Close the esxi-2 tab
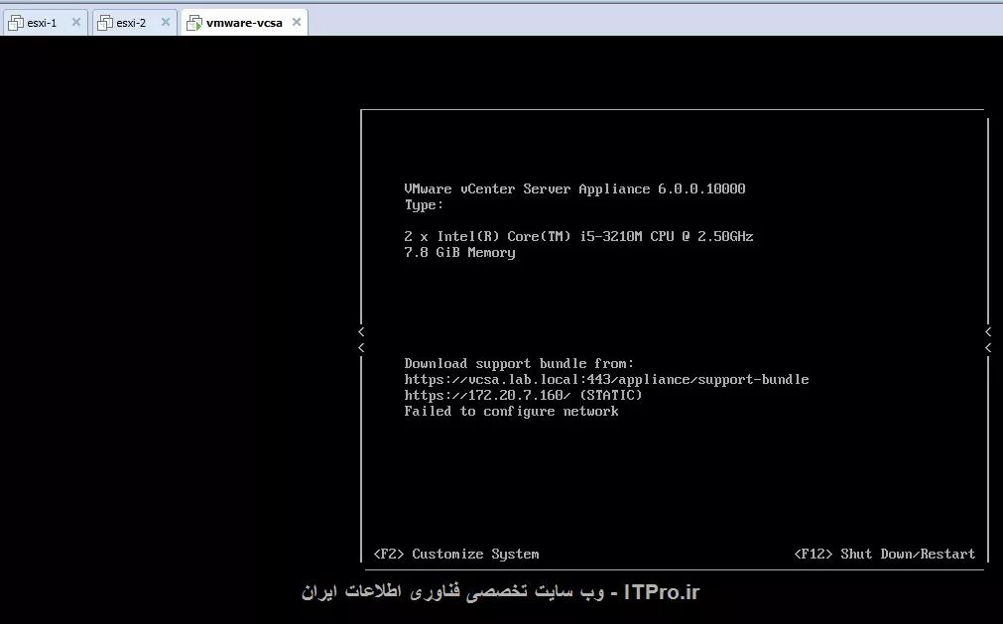This screenshot has height=624, width=1003. tap(165, 23)
